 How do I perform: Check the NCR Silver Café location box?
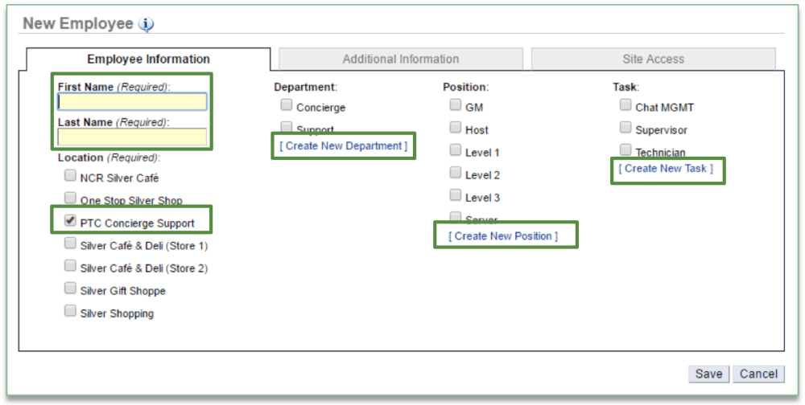tap(71, 176)
